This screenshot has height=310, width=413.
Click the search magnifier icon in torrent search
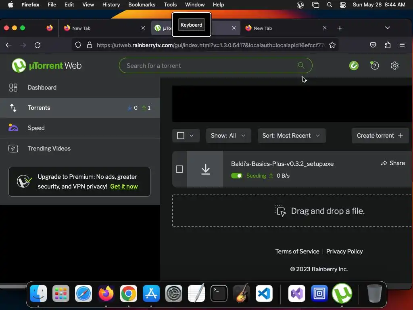301,65
